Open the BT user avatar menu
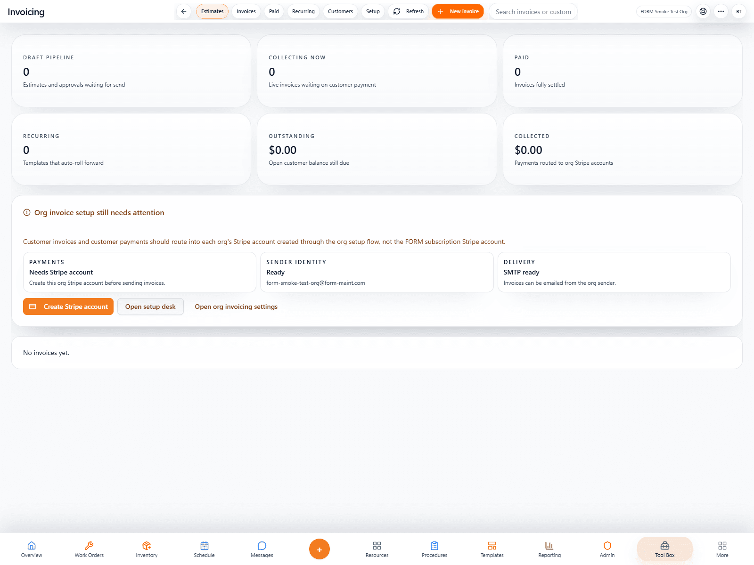 coord(739,11)
